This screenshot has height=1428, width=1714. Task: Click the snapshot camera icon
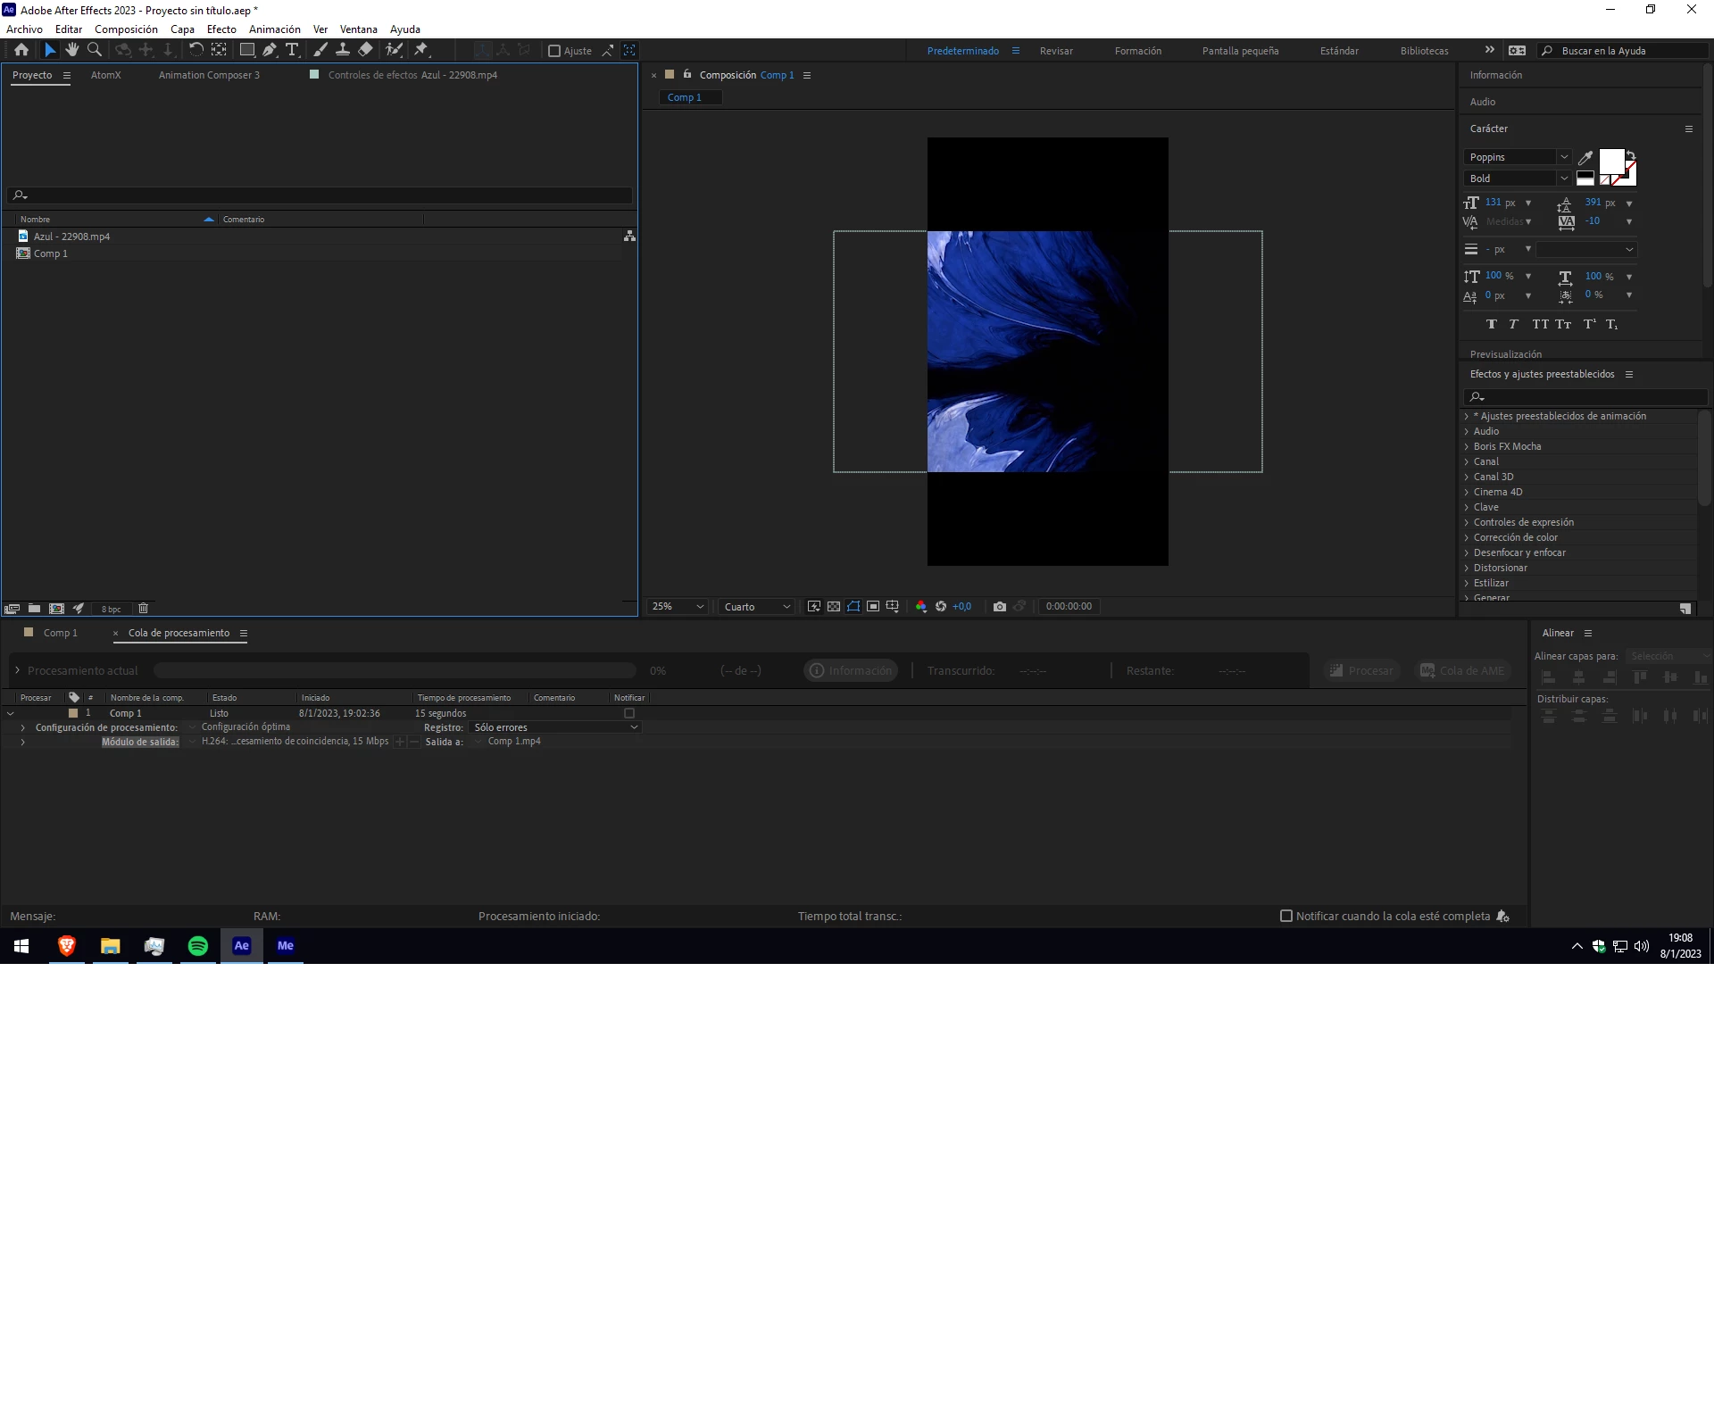tap(1000, 606)
